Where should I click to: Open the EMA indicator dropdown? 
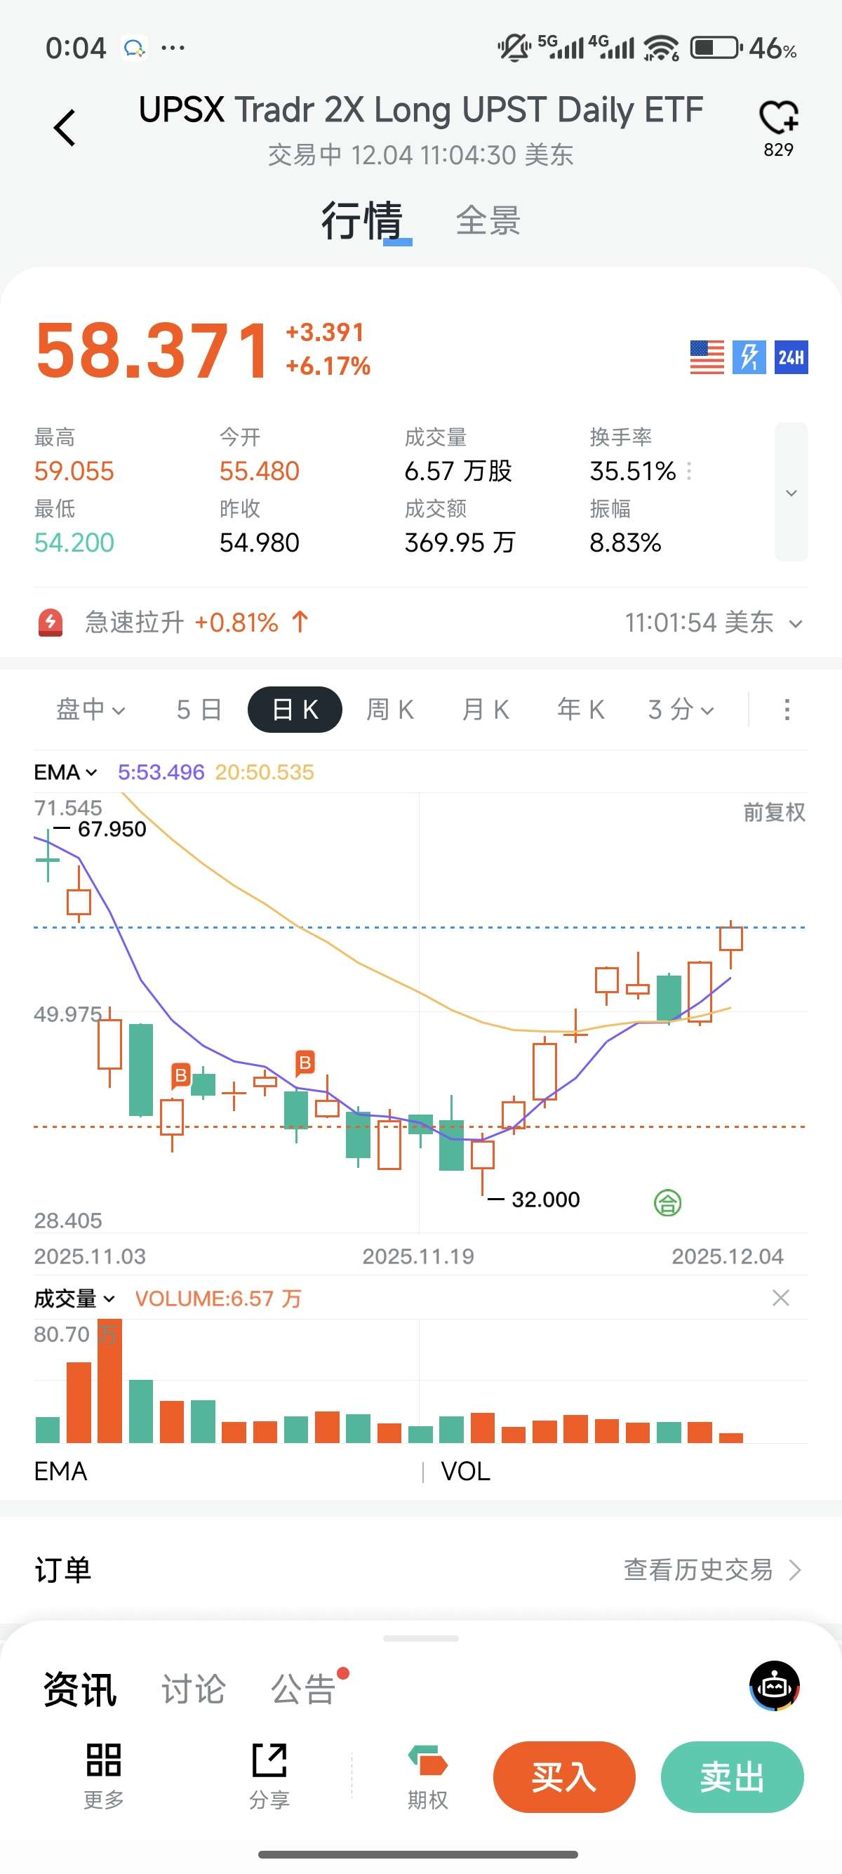(x=65, y=772)
